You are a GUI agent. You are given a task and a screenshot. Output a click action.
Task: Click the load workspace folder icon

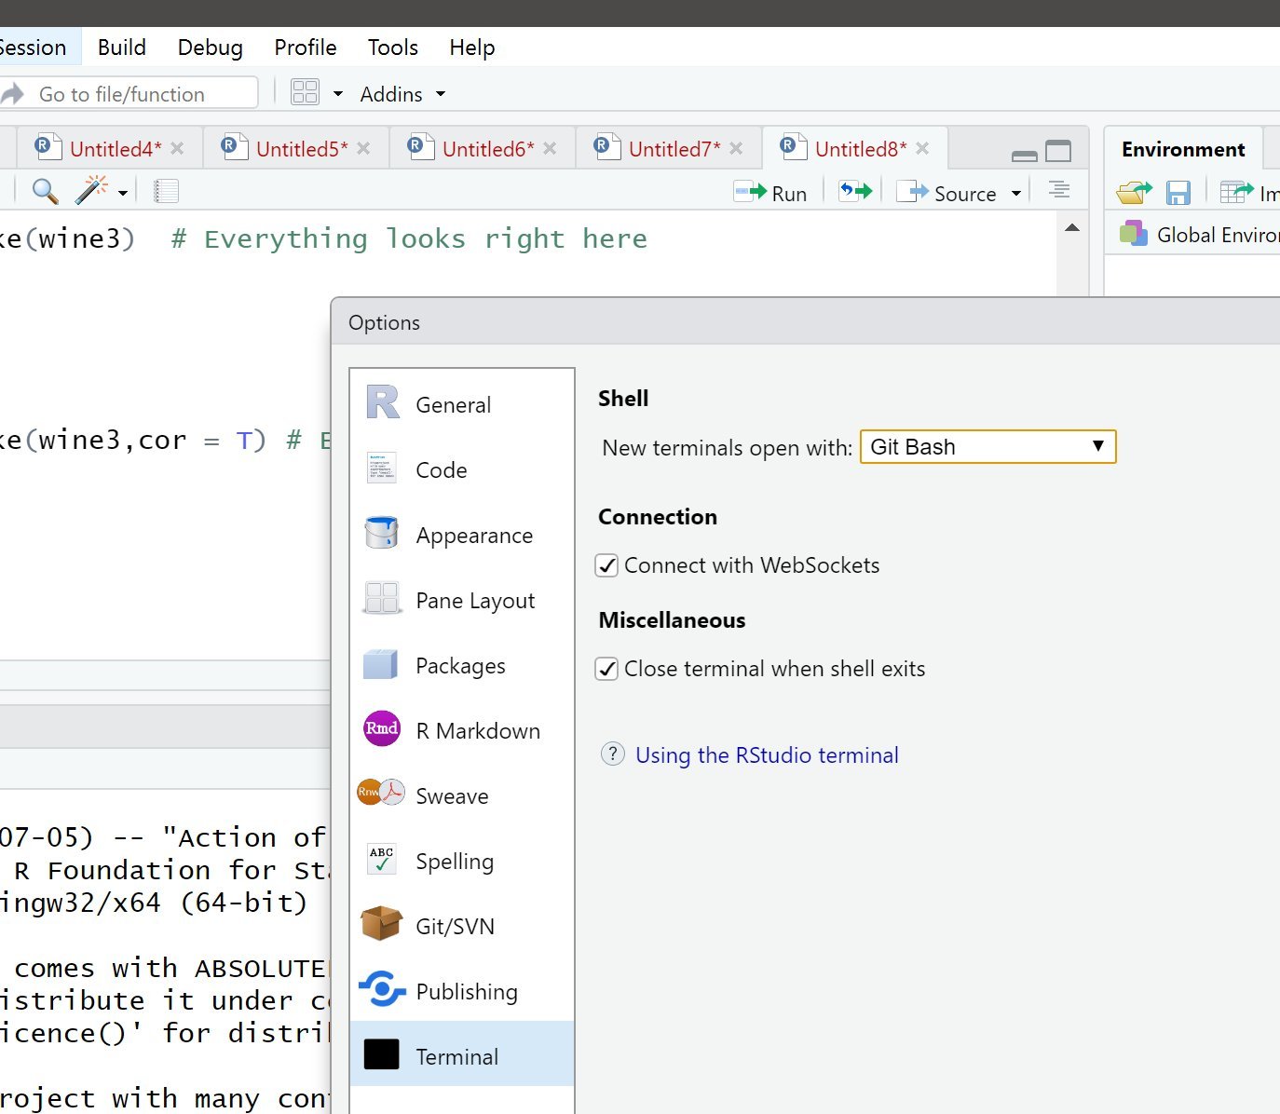click(1134, 192)
